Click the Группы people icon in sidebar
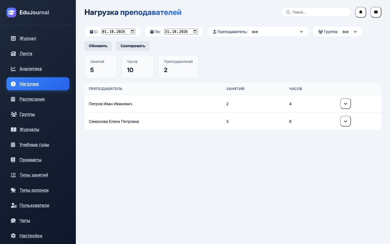 click(x=14, y=114)
